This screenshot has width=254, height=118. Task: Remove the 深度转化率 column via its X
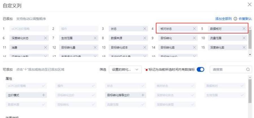(244, 47)
